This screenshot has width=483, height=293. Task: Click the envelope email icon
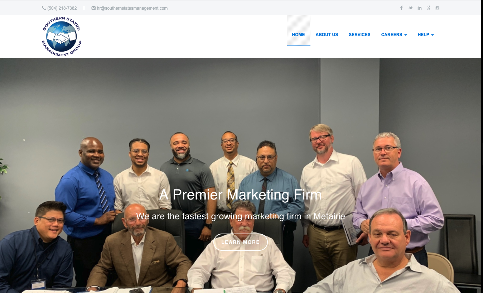pos(93,8)
